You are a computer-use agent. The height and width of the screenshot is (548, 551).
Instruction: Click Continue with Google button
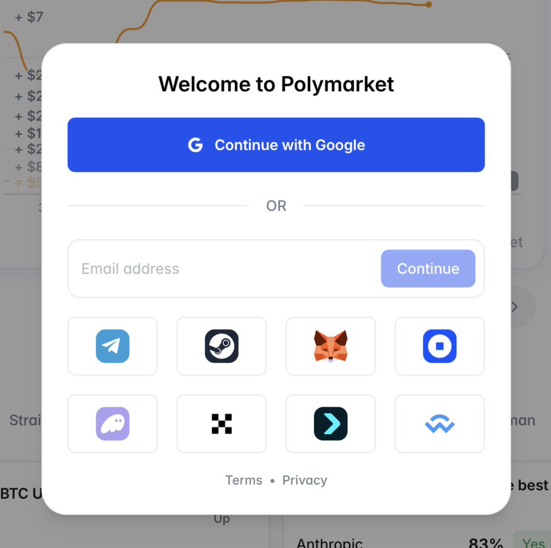point(276,145)
